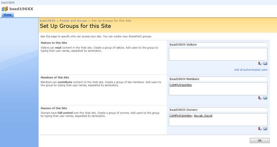Check names icon for Owners group
Screen dimensions: 277x147
(260, 129)
